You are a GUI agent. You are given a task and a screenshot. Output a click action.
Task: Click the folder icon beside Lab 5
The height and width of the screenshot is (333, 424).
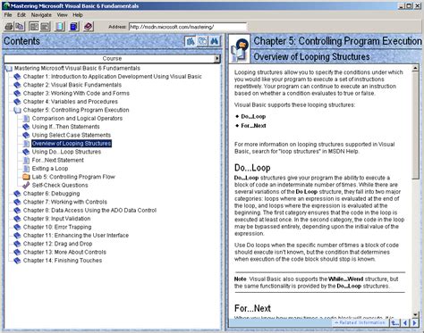pos(26,177)
